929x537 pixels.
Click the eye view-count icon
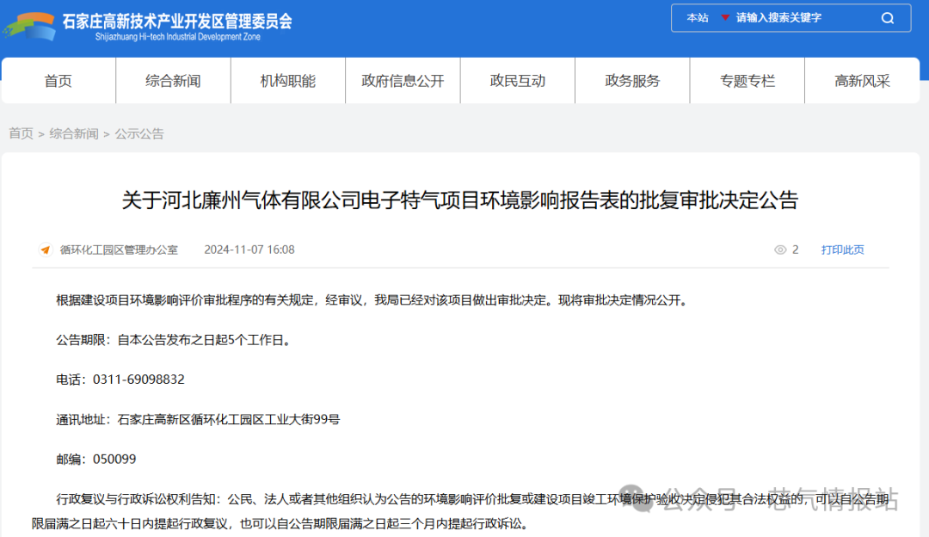click(780, 250)
